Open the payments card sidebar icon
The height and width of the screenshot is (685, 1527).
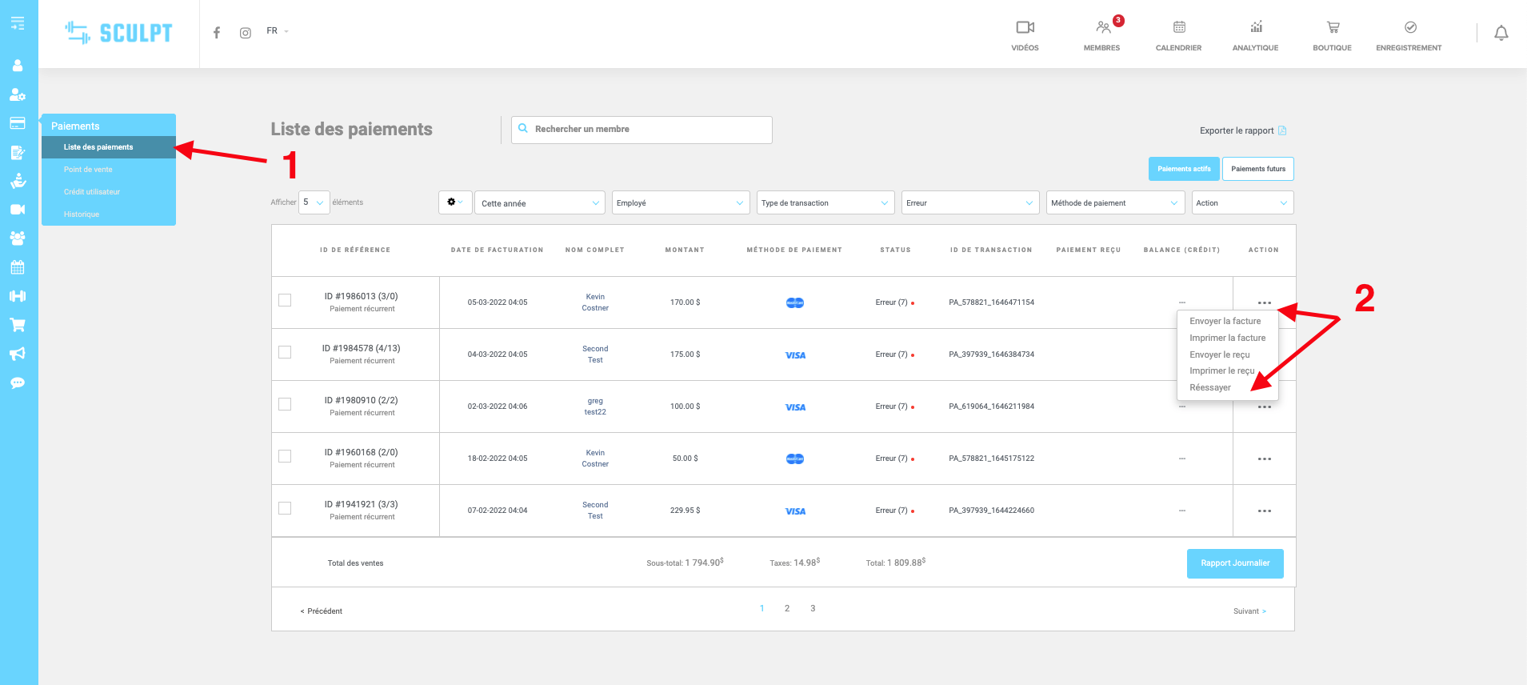(18, 123)
